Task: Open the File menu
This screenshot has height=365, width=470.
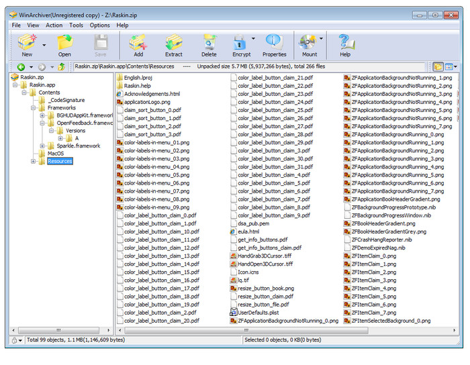Action: pyautogui.click(x=16, y=25)
